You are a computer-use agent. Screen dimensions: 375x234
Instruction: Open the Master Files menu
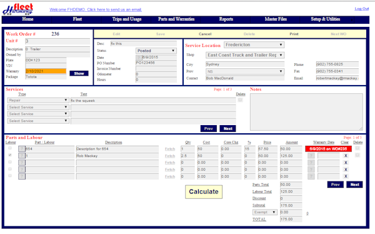pyautogui.click(x=276, y=19)
